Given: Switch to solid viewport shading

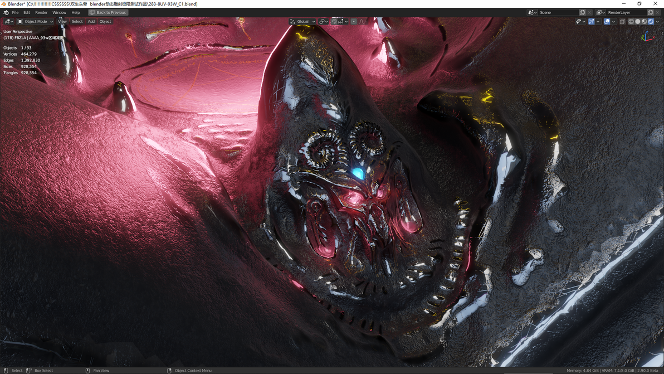Looking at the screenshot, I should [638, 22].
